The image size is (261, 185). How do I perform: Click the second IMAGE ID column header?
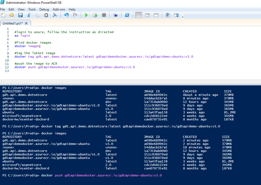click(152, 137)
